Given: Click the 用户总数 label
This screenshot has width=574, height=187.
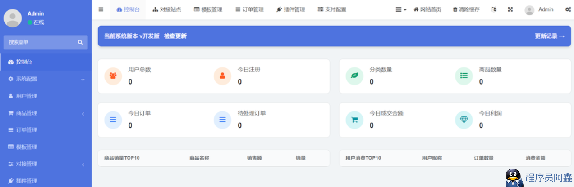Looking at the screenshot, I should (139, 70).
